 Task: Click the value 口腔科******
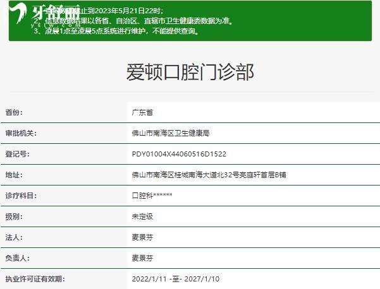[152, 196]
